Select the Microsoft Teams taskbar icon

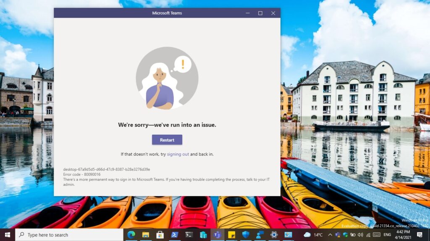pyautogui.click(x=217, y=235)
